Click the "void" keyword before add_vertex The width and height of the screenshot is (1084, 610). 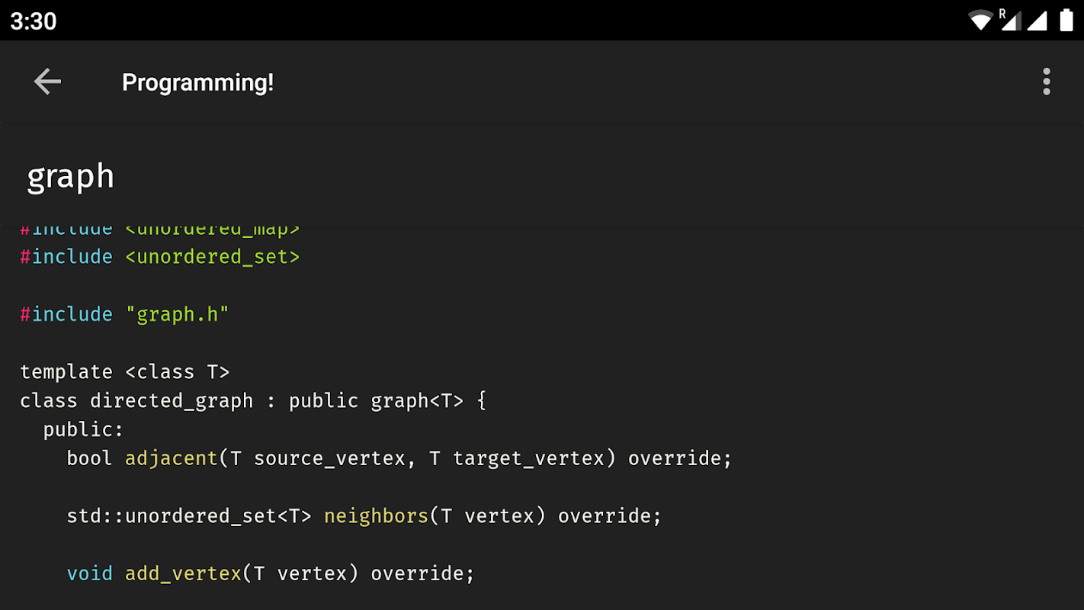pos(89,573)
